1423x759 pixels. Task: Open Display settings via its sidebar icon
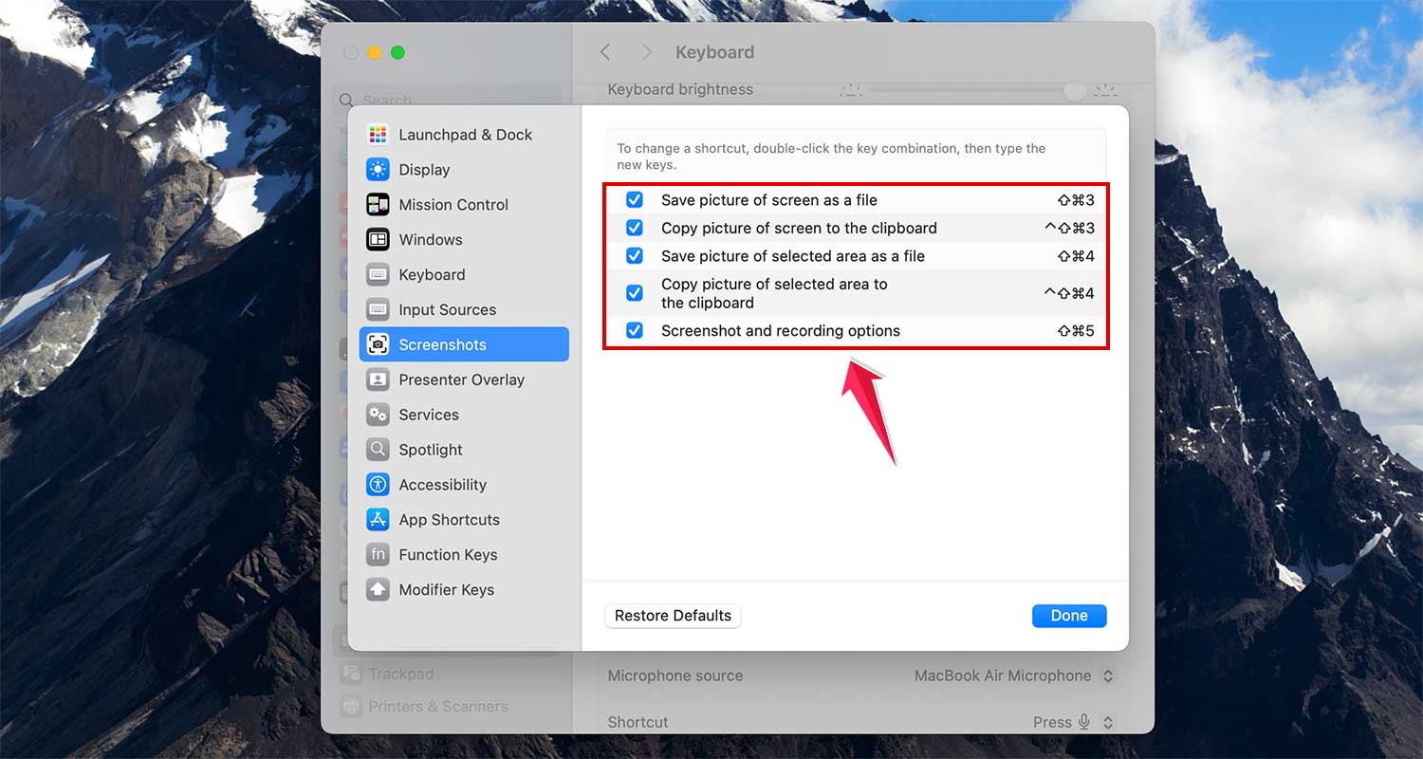pyautogui.click(x=378, y=169)
